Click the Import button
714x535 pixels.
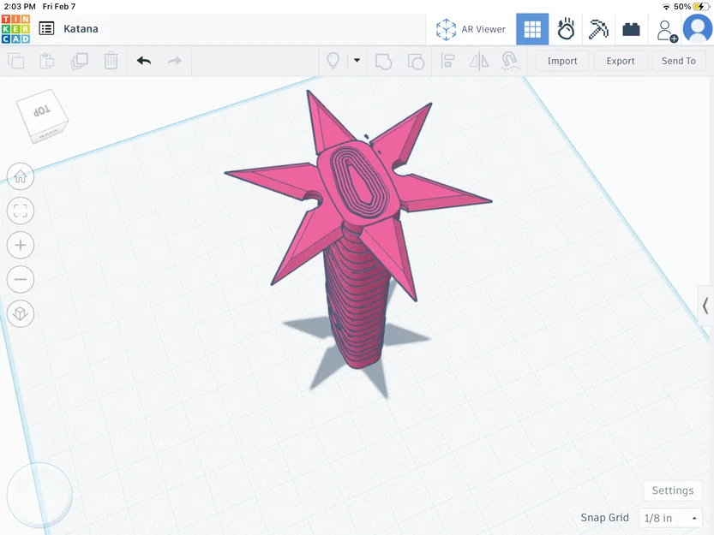[561, 61]
